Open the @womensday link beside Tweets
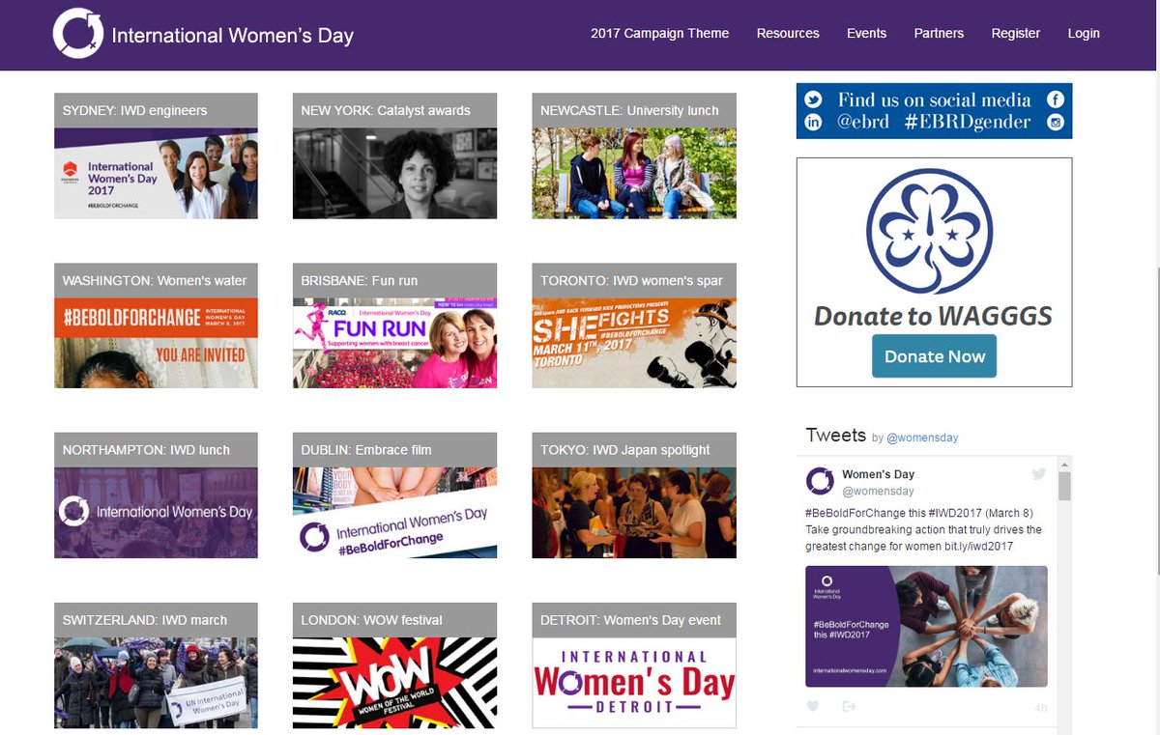This screenshot has height=735, width=1160. 922,438
